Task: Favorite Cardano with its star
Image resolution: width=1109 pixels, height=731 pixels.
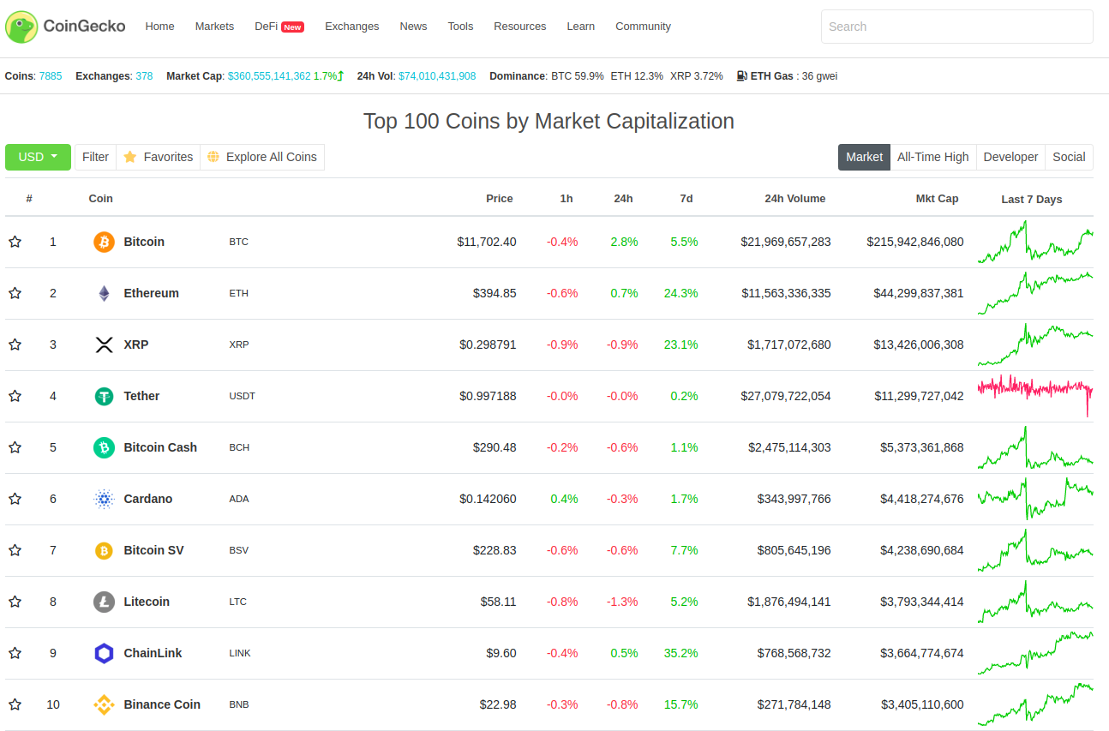Action: coord(15,499)
